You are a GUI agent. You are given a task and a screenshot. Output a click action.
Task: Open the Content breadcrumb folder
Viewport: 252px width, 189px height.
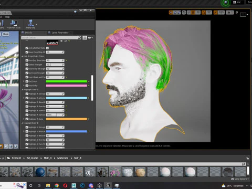(16, 158)
